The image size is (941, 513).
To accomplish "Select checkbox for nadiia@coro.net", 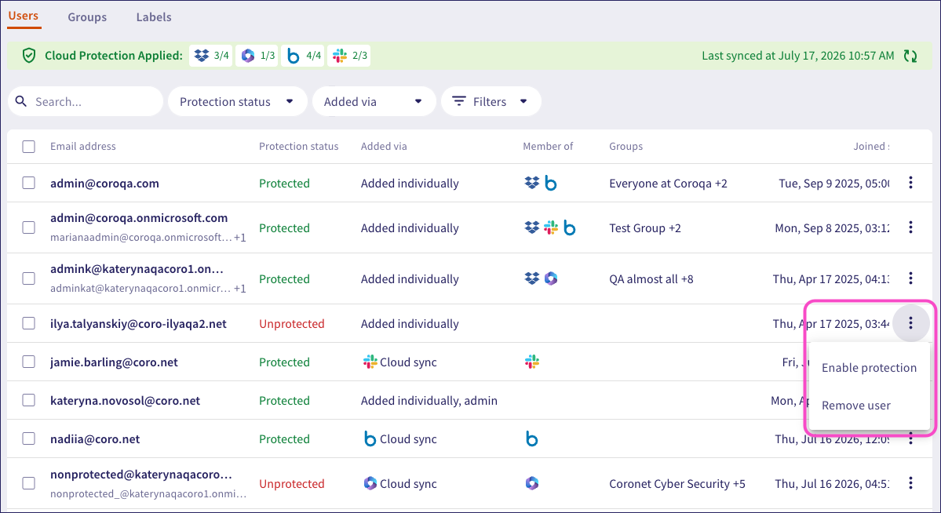I will 29,438.
